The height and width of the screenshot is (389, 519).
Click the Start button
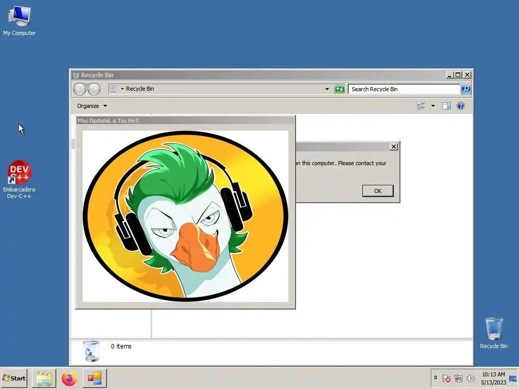pyautogui.click(x=14, y=378)
